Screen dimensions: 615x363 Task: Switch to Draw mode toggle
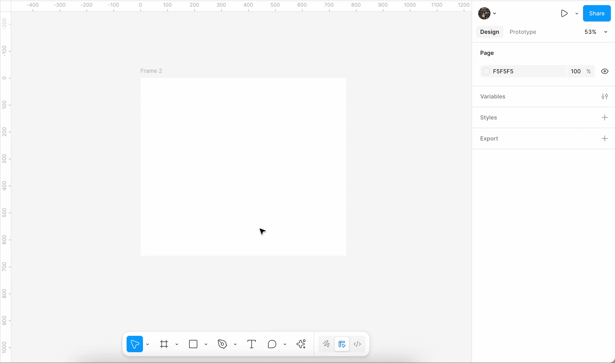point(326,344)
